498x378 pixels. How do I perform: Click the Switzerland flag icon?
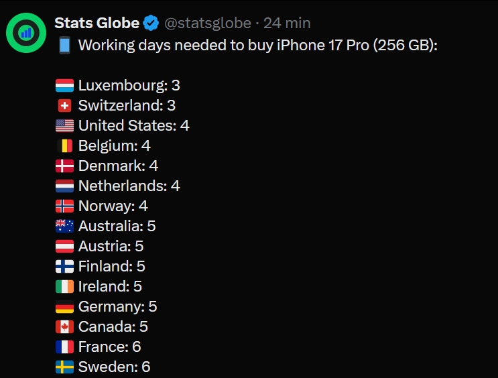64,106
